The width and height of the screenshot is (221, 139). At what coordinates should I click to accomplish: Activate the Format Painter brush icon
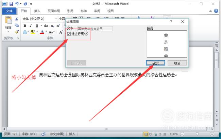click(17, 32)
